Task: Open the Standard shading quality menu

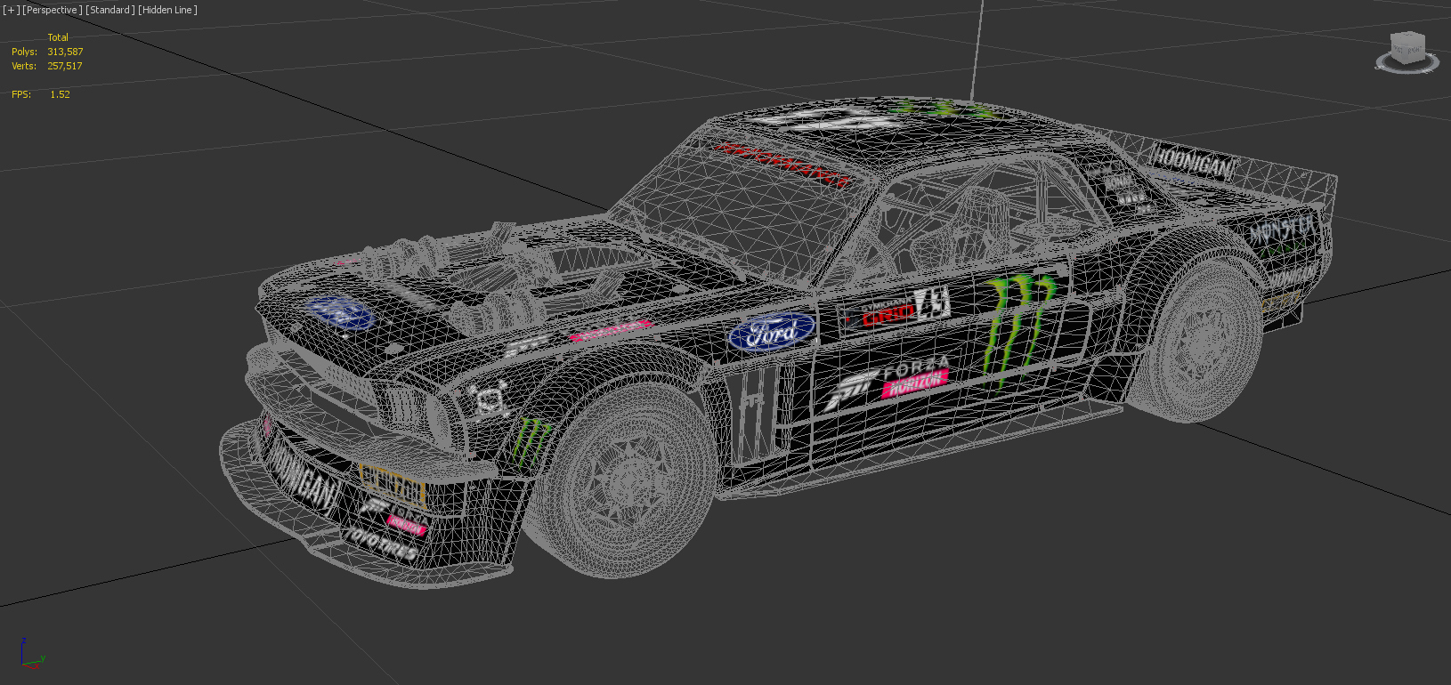Action: click(x=110, y=10)
